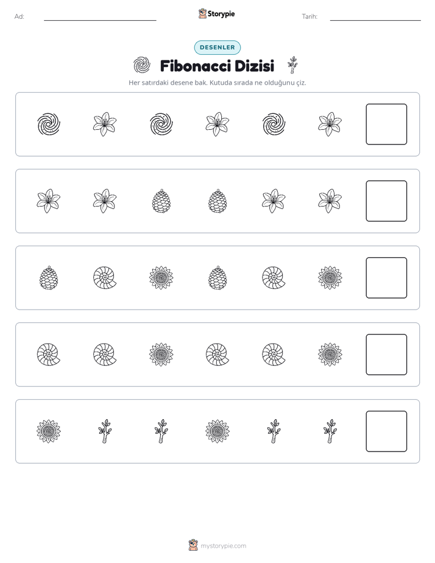Select the first sunflower in the bottom row
The width and height of the screenshot is (435, 563).
point(49,431)
